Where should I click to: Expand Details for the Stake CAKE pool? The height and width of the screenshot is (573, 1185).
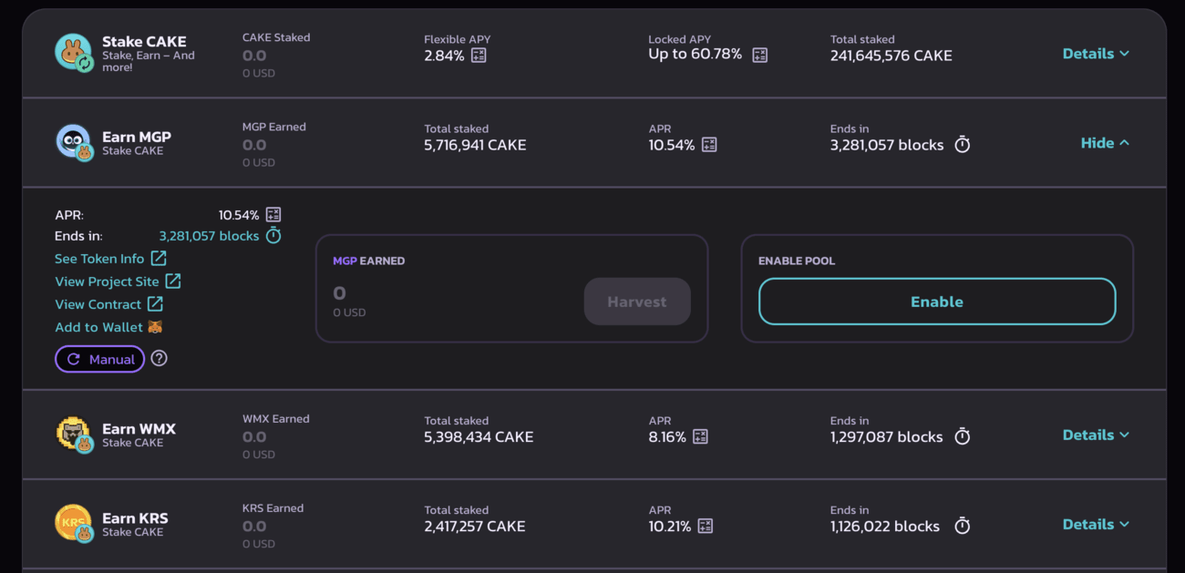(x=1096, y=54)
